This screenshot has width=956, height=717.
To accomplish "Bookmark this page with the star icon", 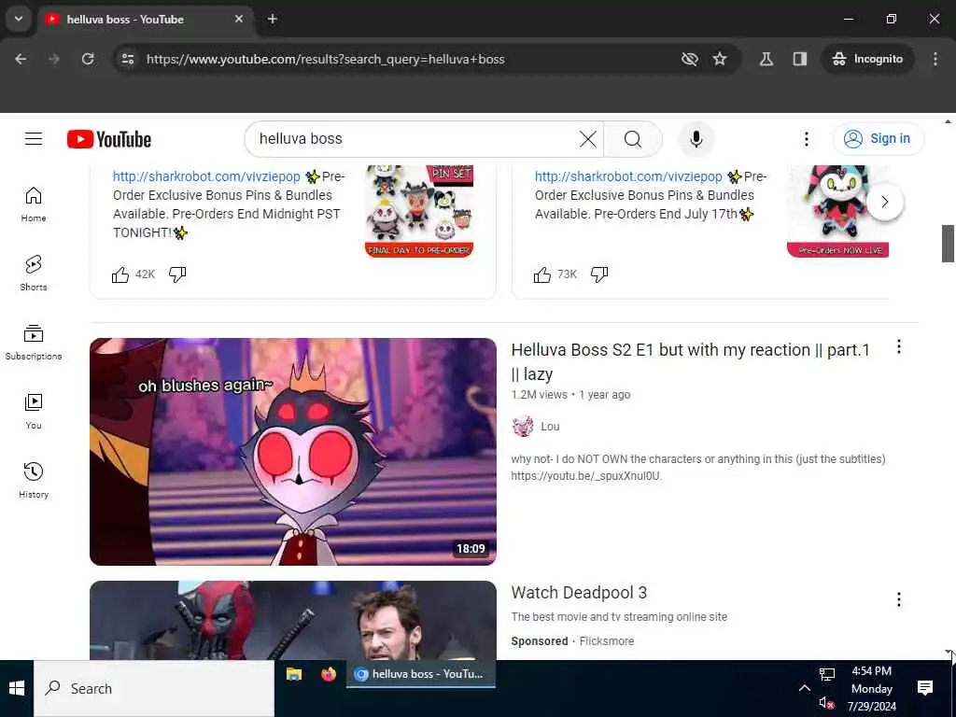I will (x=720, y=59).
